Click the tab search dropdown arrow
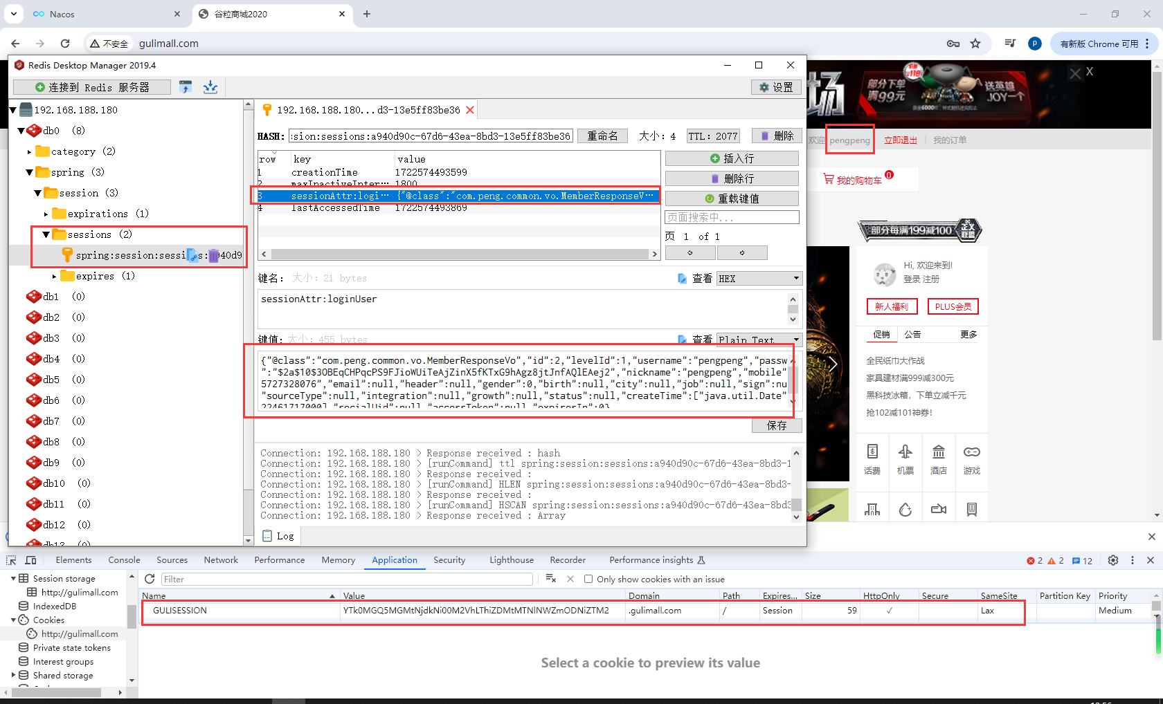Screen dimensions: 1163x704 click(14, 14)
